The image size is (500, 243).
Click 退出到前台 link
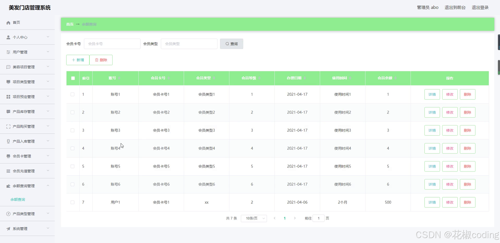pyautogui.click(x=455, y=8)
